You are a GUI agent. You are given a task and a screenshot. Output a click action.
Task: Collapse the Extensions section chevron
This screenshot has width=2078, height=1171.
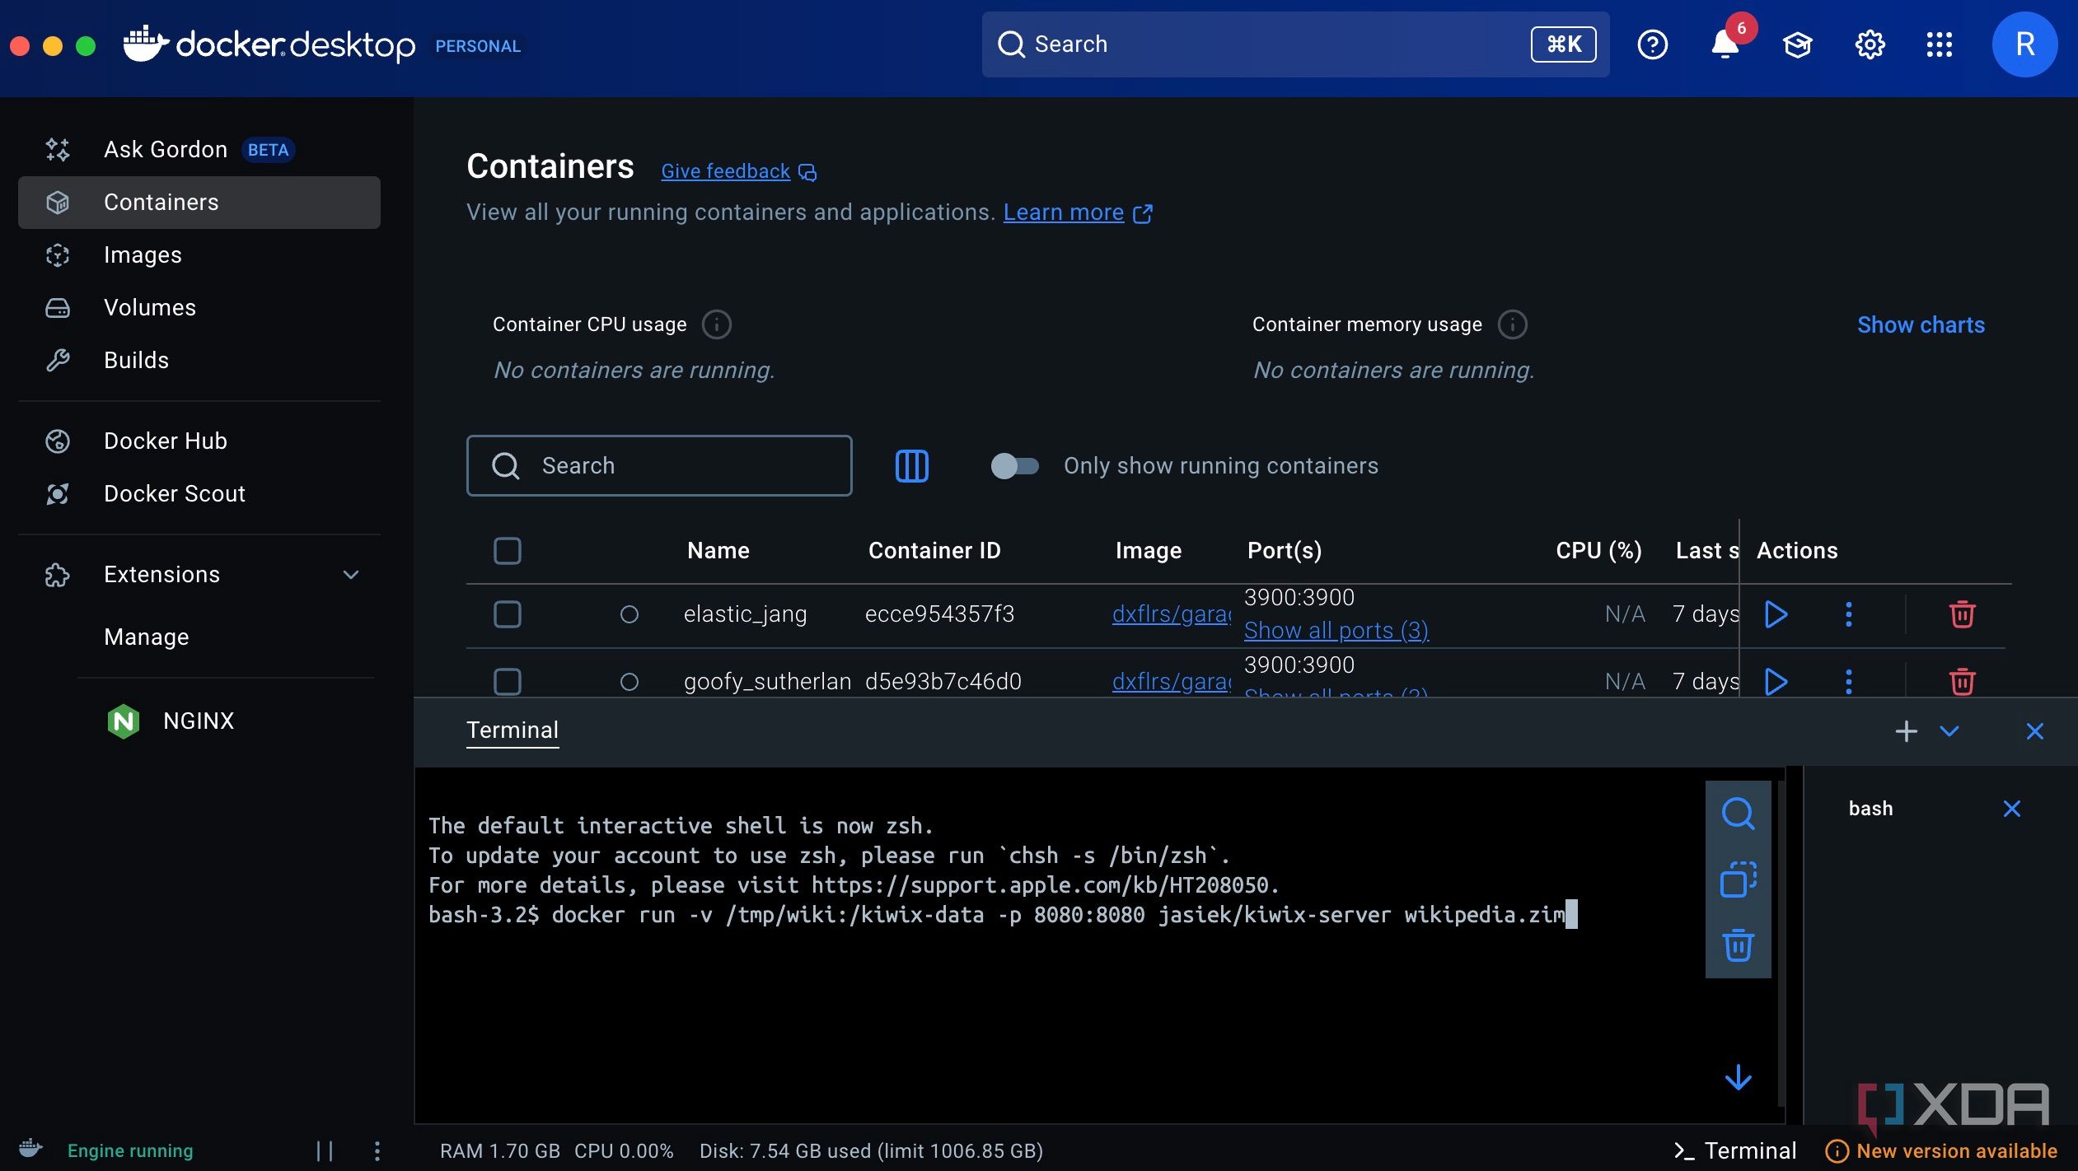pos(350,575)
